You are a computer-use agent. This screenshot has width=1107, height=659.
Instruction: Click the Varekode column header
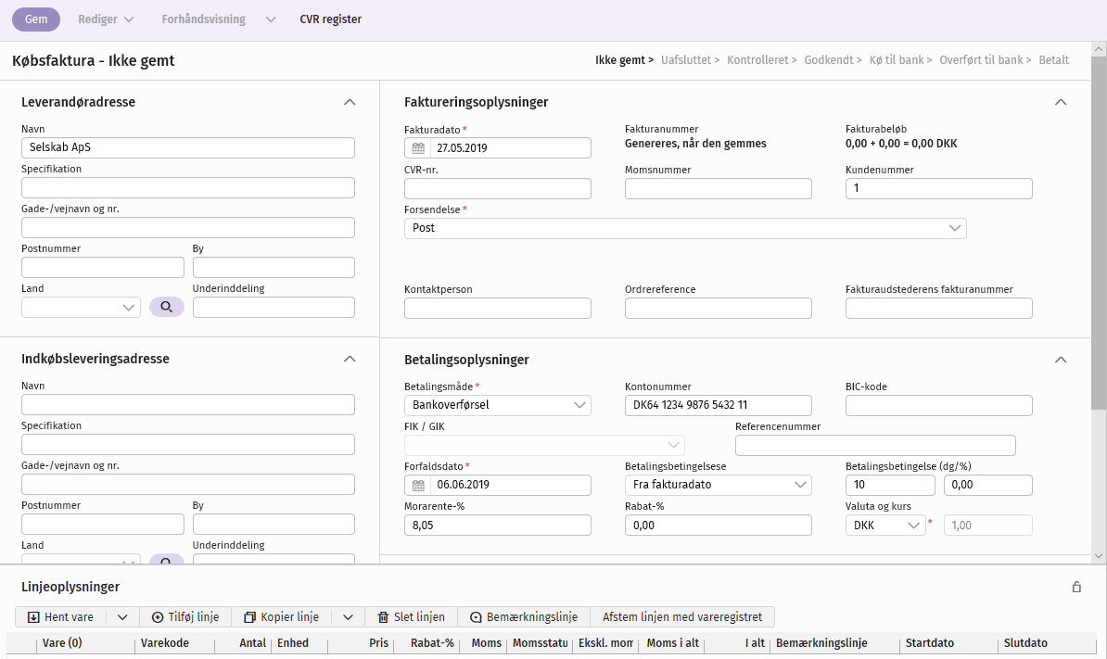click(164, 643)
